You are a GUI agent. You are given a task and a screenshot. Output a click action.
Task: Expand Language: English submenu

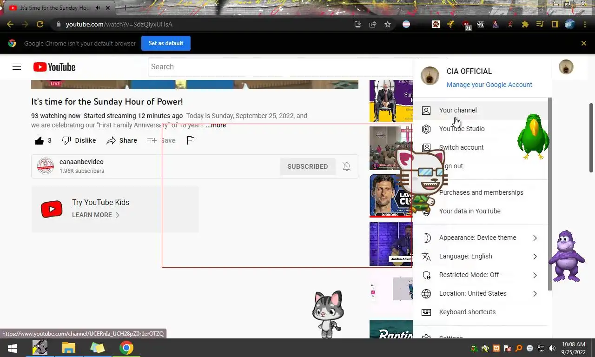pos(481,256)
